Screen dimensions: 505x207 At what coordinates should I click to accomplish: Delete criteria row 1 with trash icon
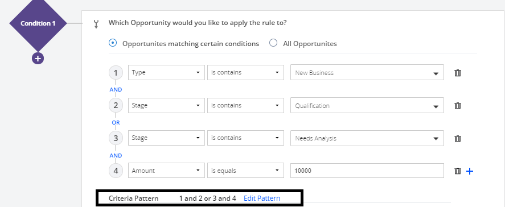pos(457,73)
